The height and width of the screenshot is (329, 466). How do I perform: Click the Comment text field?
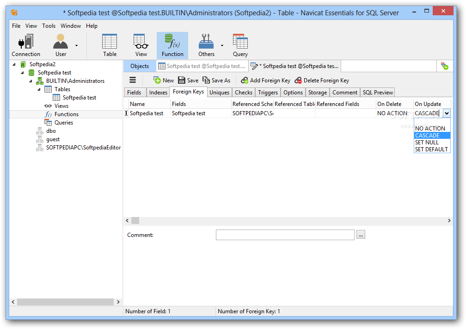[x=285, y=235]
